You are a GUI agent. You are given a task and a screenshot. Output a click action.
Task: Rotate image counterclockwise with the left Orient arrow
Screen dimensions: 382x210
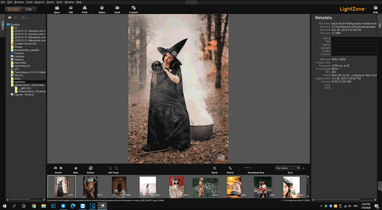[55, 168]
